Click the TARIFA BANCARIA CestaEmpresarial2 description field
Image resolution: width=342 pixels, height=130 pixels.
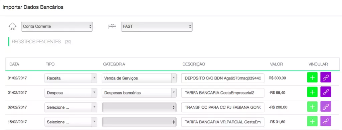click(223, 93)
